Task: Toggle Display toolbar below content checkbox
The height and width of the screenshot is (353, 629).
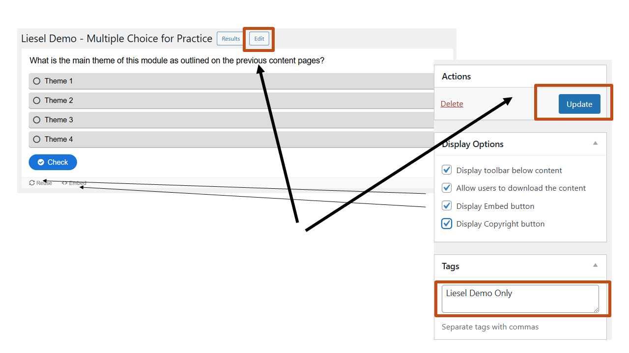Action: pos(447,170)
